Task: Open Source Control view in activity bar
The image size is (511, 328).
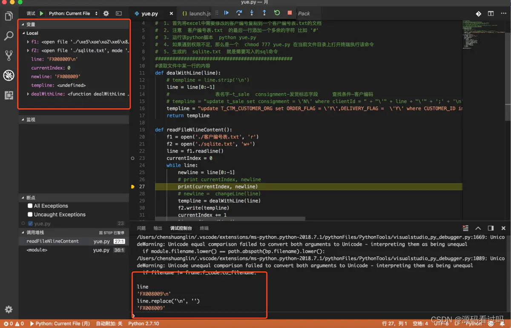Action: 9,55
